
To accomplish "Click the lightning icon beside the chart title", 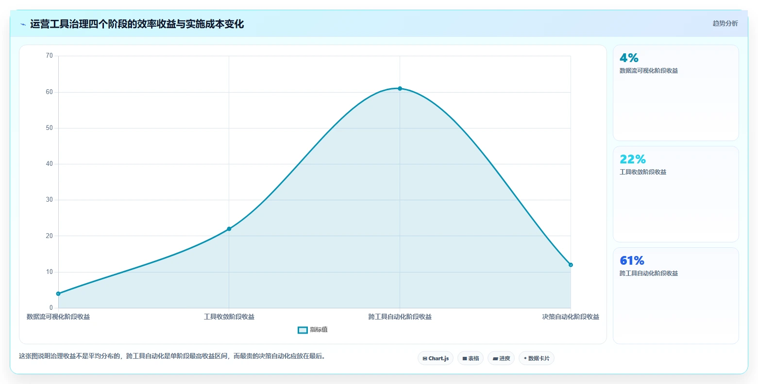I will pyautogui.click(x=23, y=24).
